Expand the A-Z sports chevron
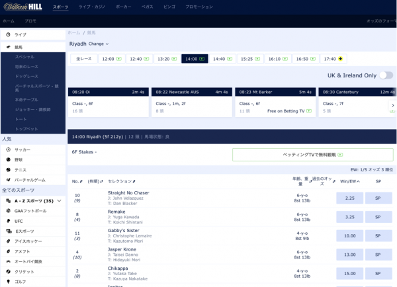The width and height of the screenshot is (397, 287). click(60, 200)
